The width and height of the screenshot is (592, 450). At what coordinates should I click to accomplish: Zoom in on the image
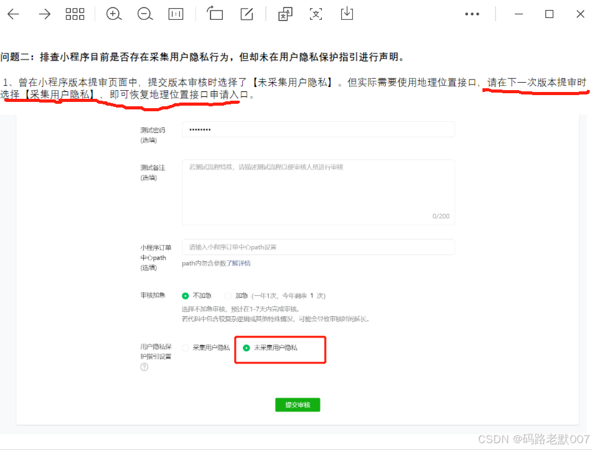(x=114, y=14)
